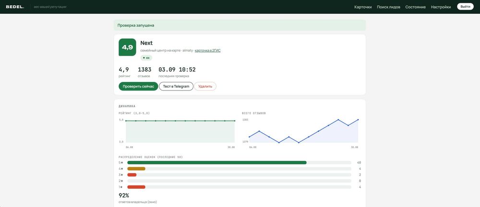Click the 92% owner replies value
Screen dimensions: 480x207
(x=124, y=195)
